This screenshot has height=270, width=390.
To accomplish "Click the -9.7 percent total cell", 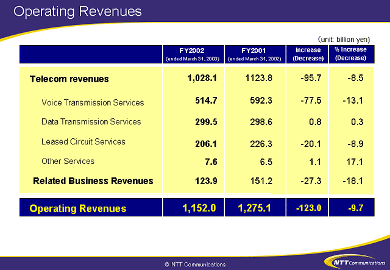I will point(354,208).
